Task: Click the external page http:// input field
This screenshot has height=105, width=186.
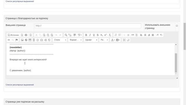Action: (x=88, y=26)
